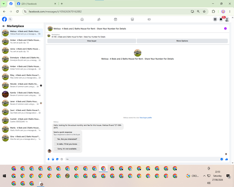Open Nicolle's conversation
The image size is (234, 187).
pos(22,85)
